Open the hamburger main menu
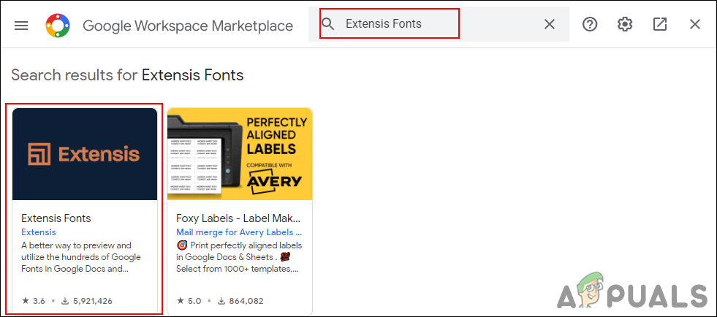Viewport: 717px width, 317px height. tap(21, 25)
